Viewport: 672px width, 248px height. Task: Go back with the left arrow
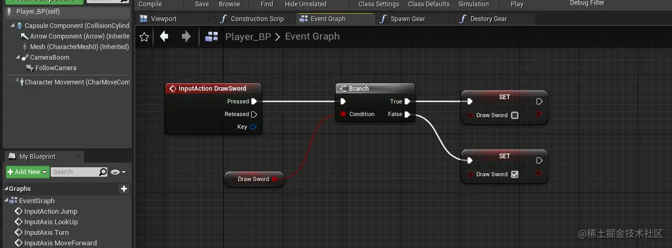point(164,36)
